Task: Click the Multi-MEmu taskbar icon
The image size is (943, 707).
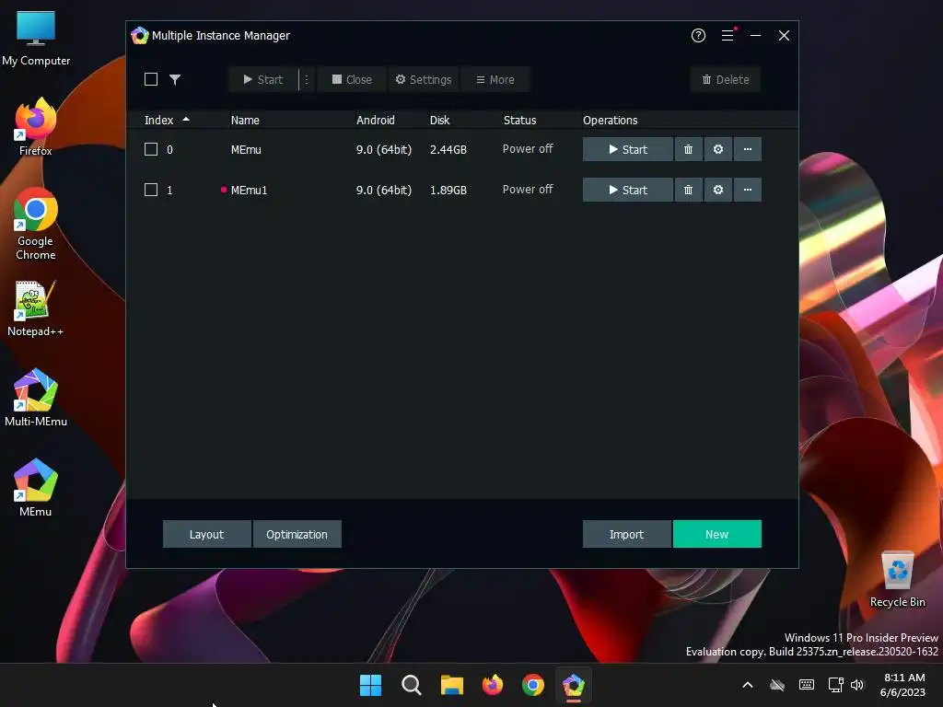Action: tap(573, 685)
